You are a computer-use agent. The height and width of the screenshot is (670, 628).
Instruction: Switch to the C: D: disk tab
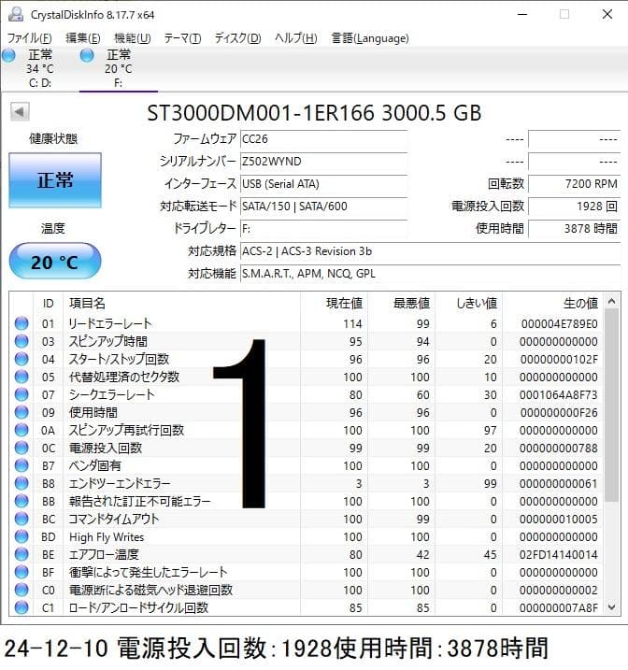[39, 68]
